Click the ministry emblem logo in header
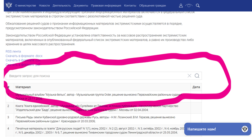The image size is (252, 137). pyautogui.click(x=9, y=5)
